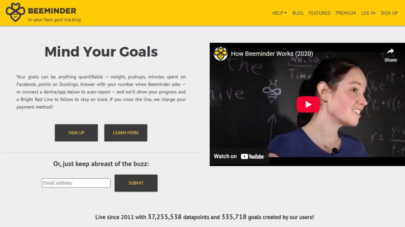Play the How Beeminder Works video
Viewport: 405px width, 227px height.
(x=308, y=105)
